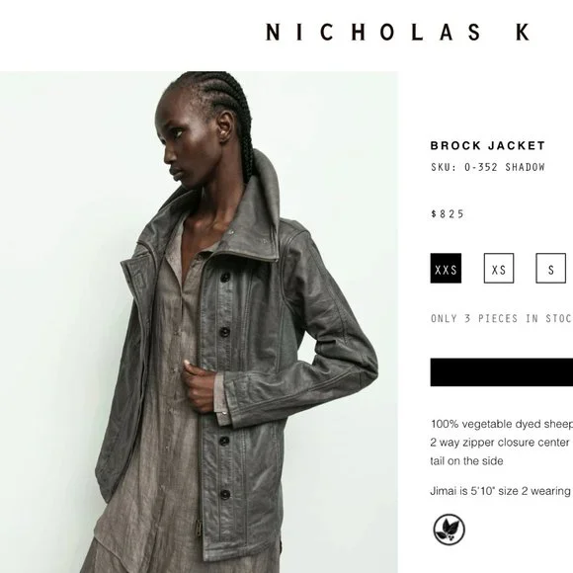Image resolution: width=573 pixels, height=573 pixels.
Task: Click the NICHOLAS K logo
Action: coord(397,33)
